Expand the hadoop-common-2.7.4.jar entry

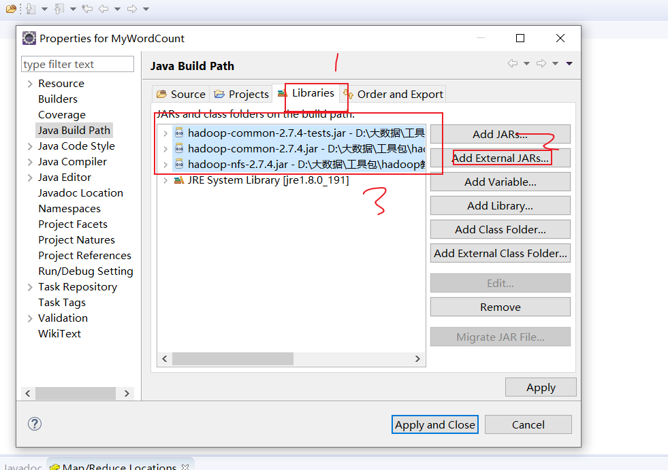pyautogui.click(x=165, y=149)
